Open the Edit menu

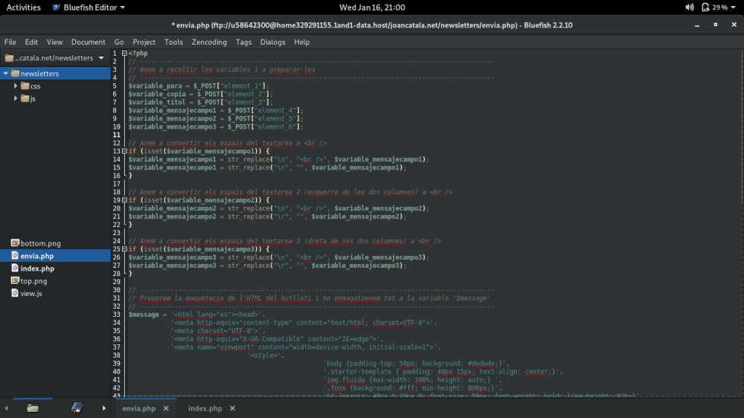(31, 42)
